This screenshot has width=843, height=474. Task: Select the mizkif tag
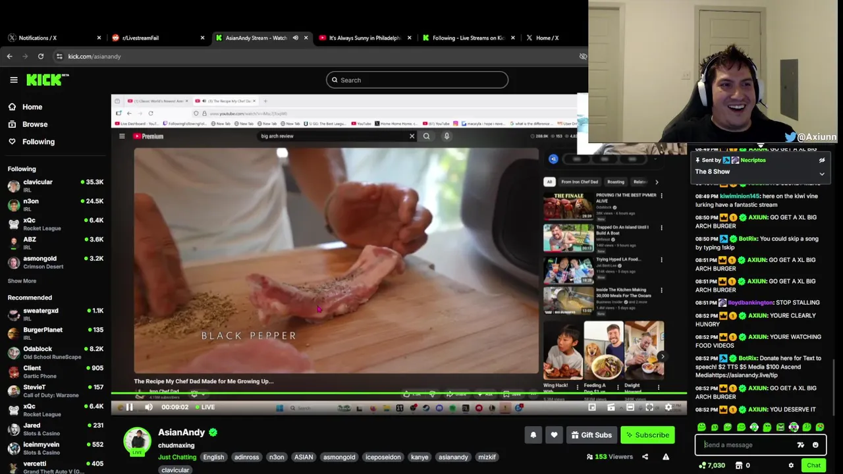[487, 457]
